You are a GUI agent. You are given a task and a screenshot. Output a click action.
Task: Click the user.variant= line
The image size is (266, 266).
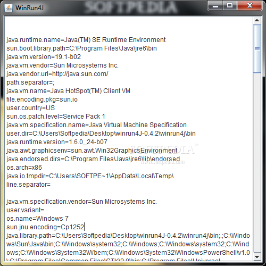[x=26, y=210]
